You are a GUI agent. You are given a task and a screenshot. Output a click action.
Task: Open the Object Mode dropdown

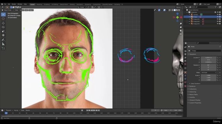(x=8, y=10)
